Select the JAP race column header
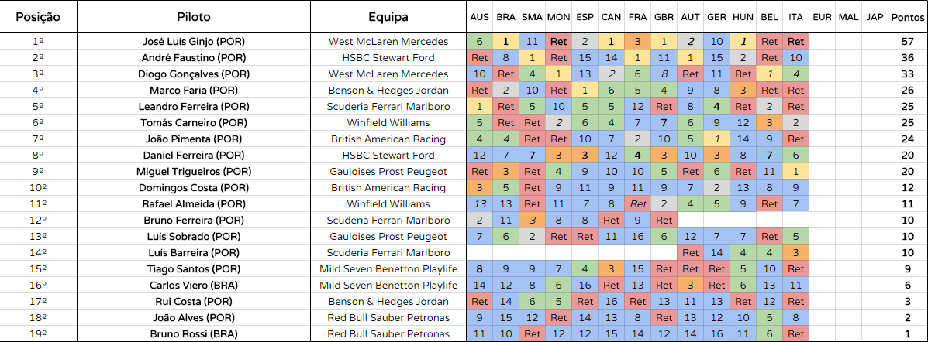 [875, 17]
